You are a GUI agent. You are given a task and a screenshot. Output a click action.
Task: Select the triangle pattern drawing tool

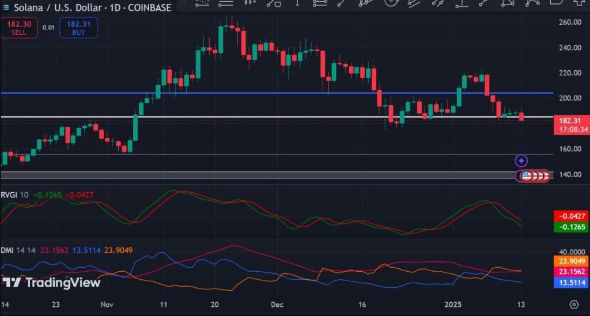point(508,3)
